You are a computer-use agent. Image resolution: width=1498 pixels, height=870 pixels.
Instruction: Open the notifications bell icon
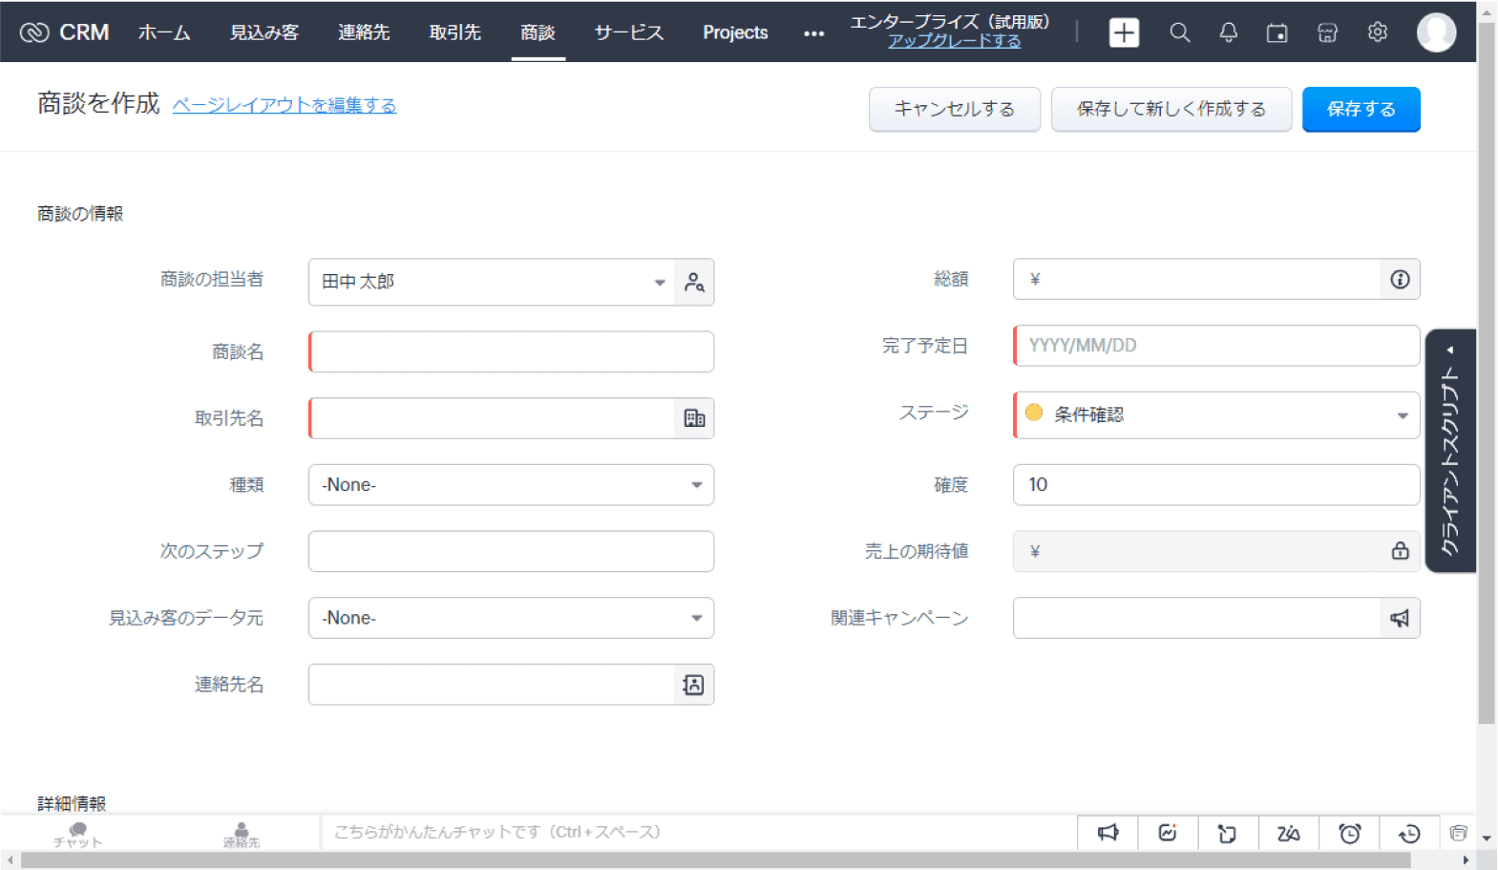(1229, 32)
